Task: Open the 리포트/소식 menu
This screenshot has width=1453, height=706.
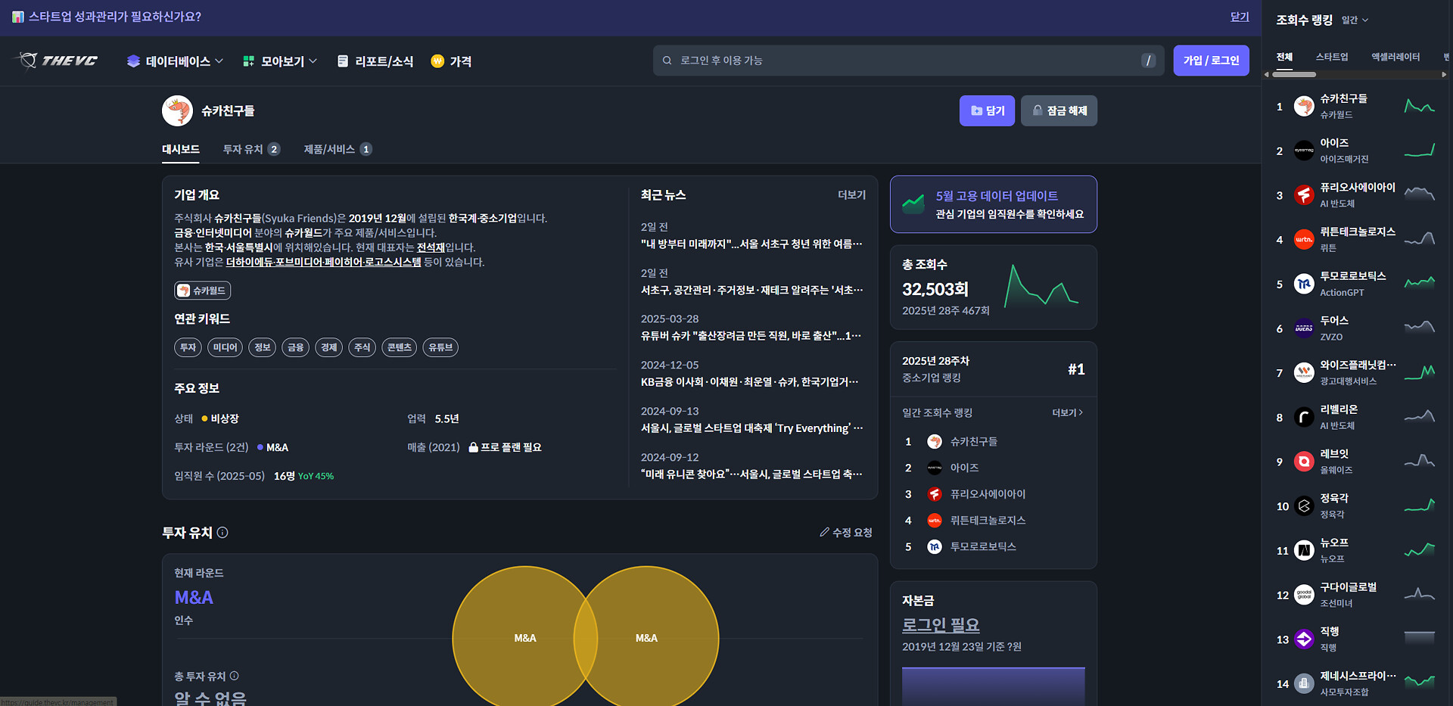Action: [375, 61]
